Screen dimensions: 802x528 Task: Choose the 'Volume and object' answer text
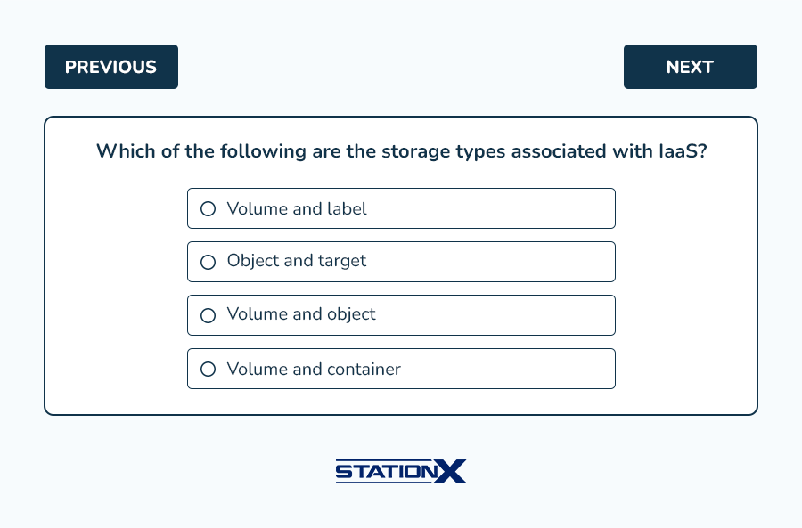301,314
